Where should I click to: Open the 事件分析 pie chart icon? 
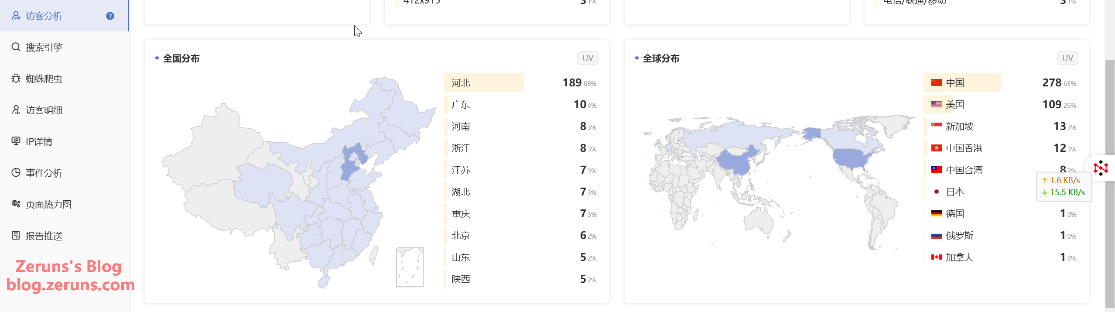click(16, 172)
